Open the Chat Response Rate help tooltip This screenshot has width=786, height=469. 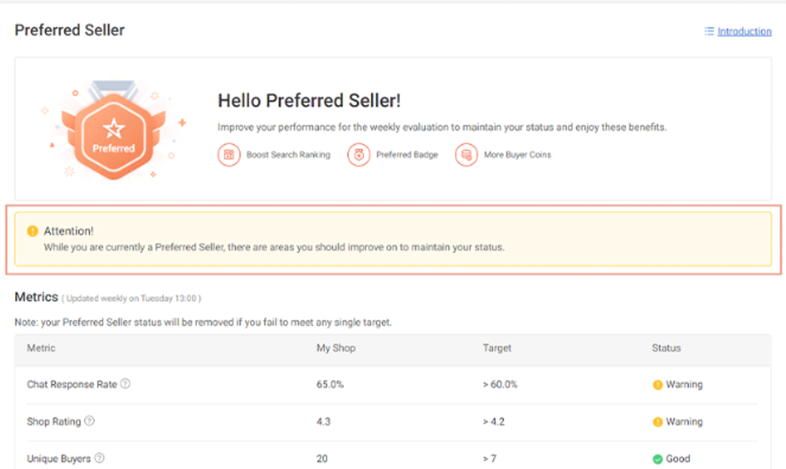click(126, 384)
